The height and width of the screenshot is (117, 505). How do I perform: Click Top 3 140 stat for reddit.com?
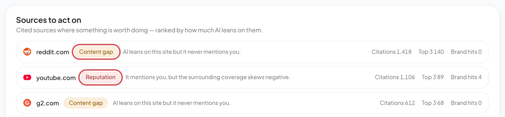click(431, 52)
